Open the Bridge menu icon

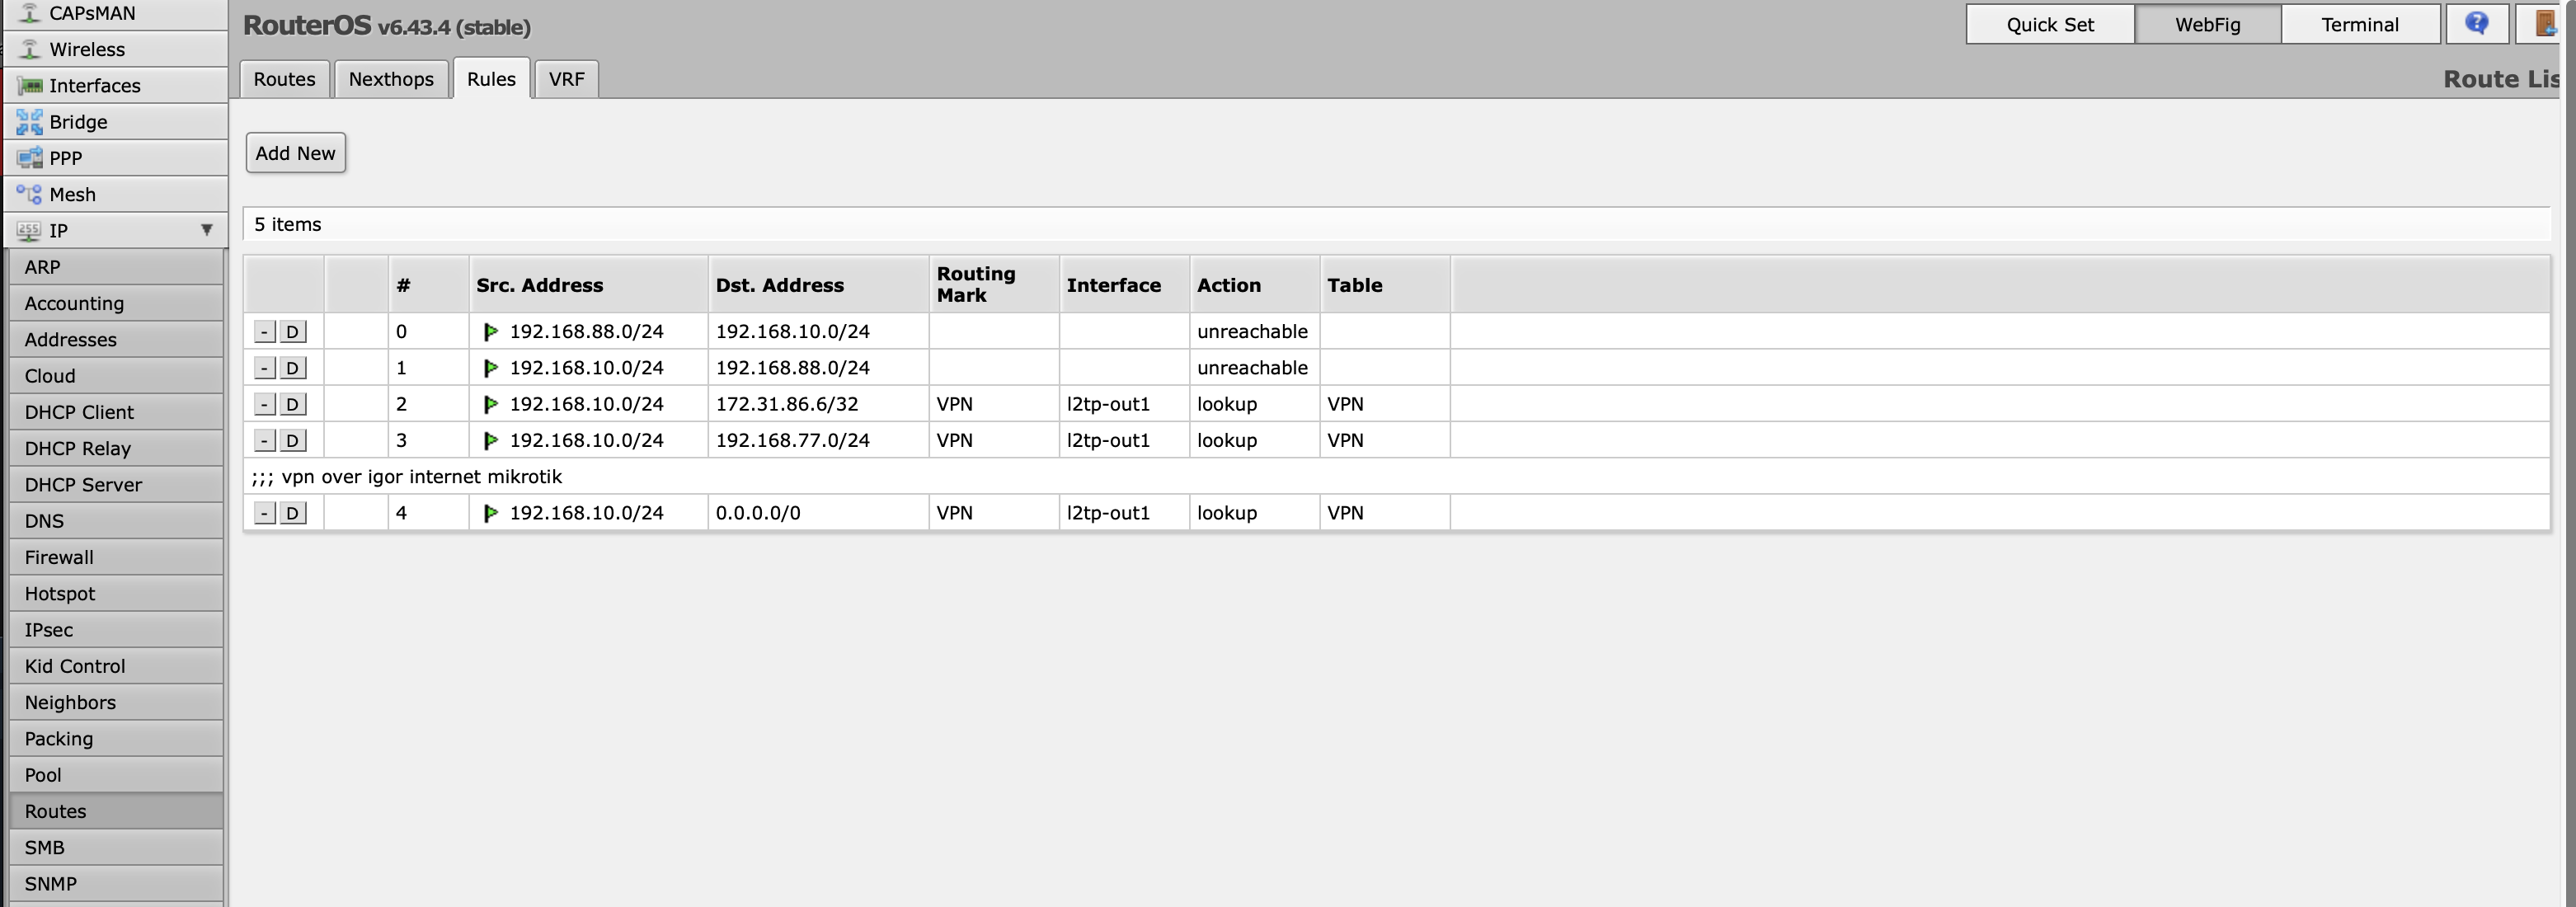tap(30, 122)
